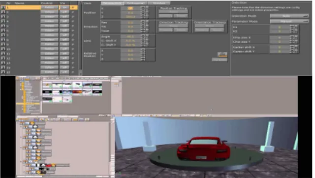Select the camera icon in row 2
Image resolution: width=315 pixels, height=178 pixels.
coord(3,12)
